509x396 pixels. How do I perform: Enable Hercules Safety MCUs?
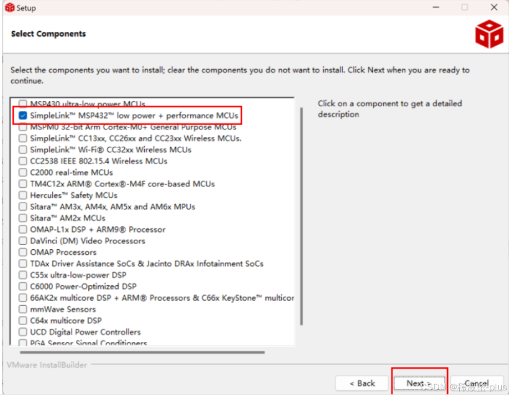point(23,195)
